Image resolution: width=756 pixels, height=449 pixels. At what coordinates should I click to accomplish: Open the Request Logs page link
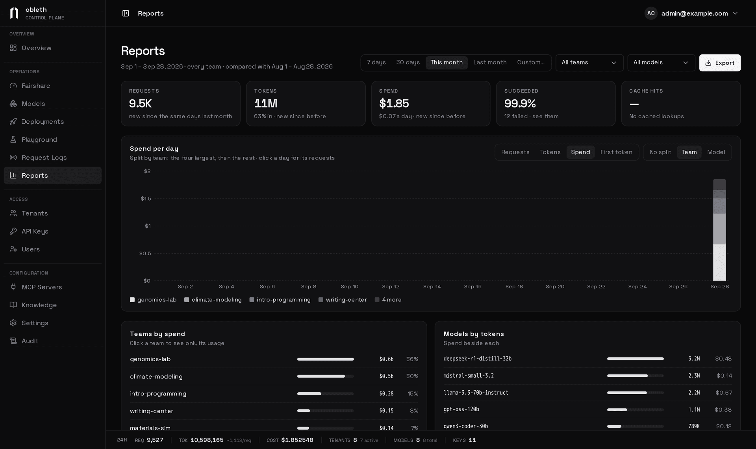52,158
